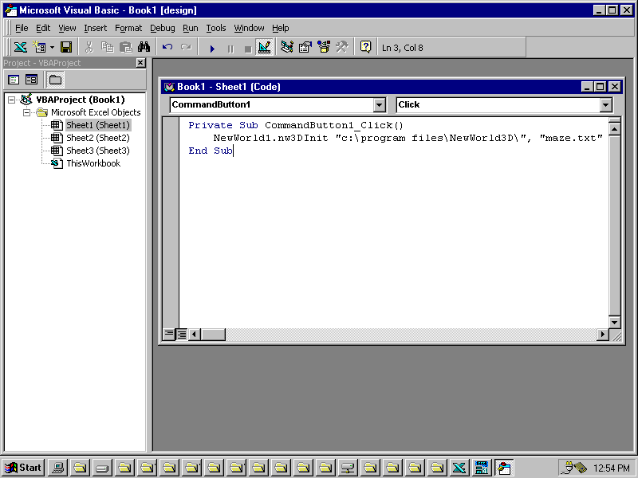The width and height of the screenshot is (638, 478).
Task: Toggle Design Mode
Action: (265, 48)
